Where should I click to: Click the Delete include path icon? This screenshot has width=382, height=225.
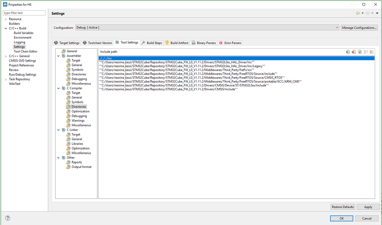pos(354,52)
